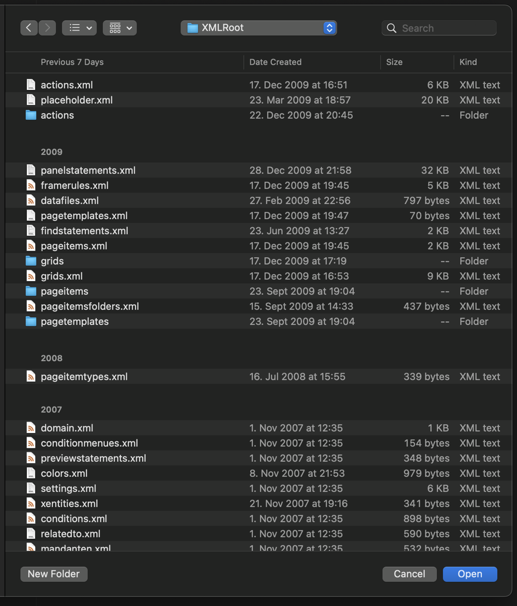Select the conditionmenues.xml file icon
The width and height of the screenshot is (517, 606).
click(x=31, y=443)
